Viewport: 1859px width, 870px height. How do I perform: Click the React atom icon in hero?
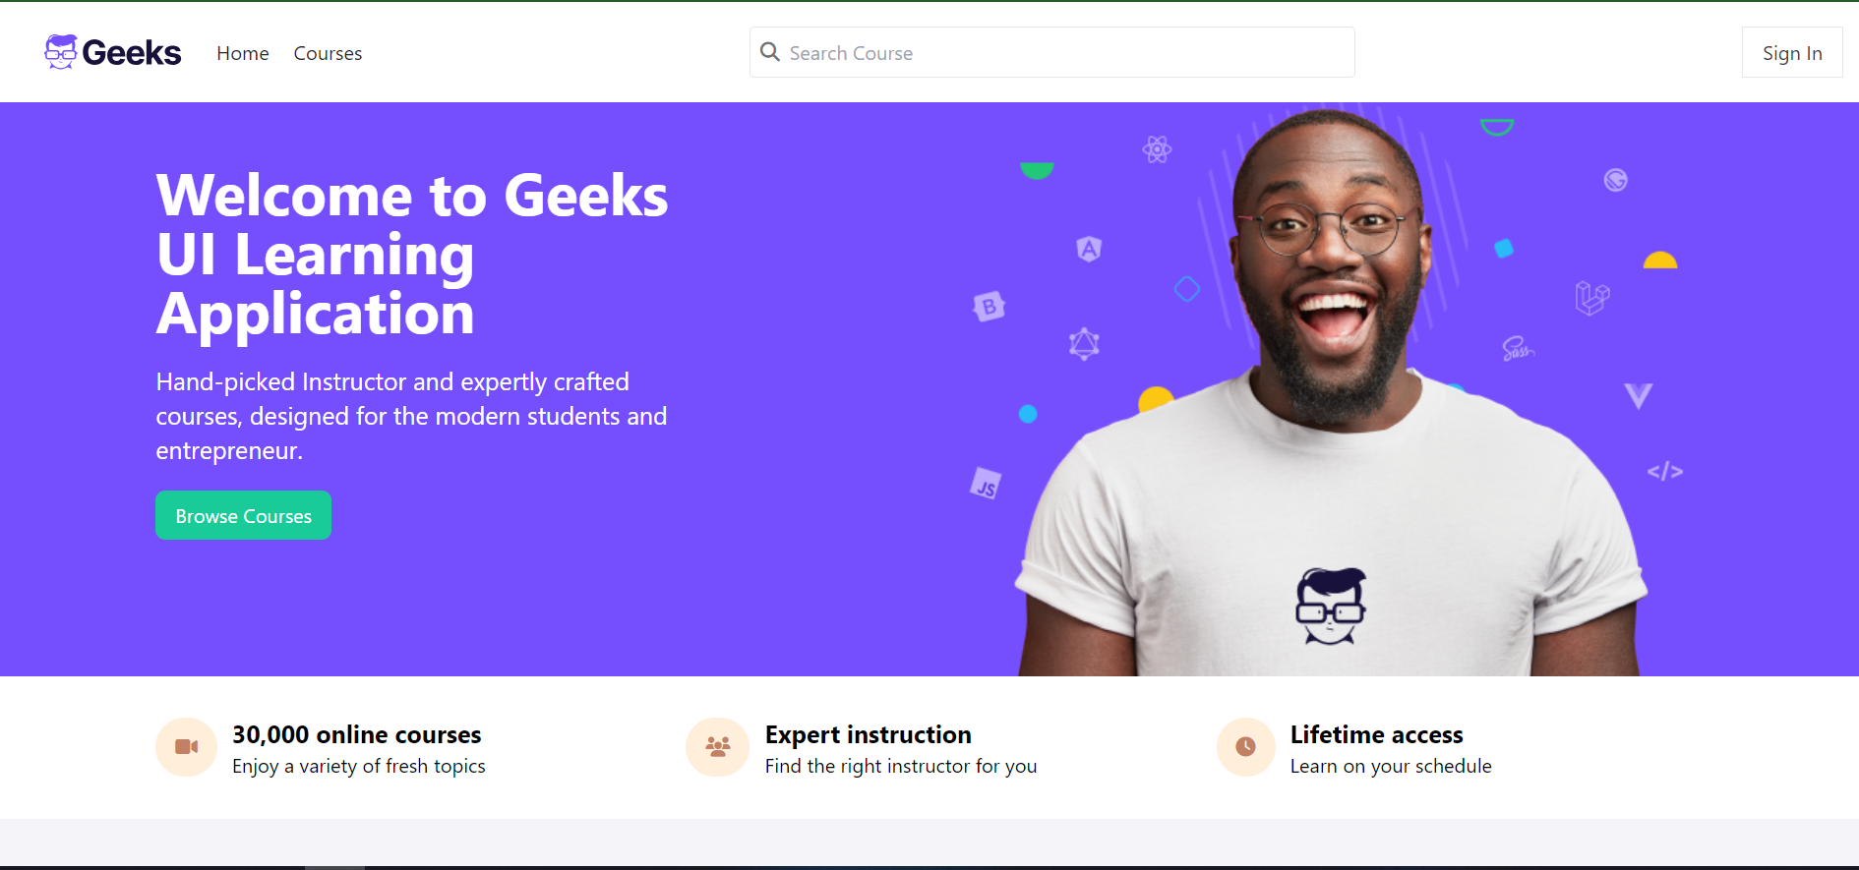[x=1157, y=149]
